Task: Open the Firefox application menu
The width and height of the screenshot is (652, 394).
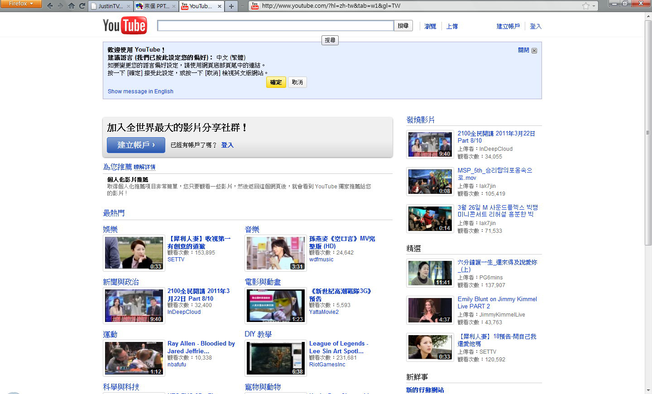Action: 21,4
